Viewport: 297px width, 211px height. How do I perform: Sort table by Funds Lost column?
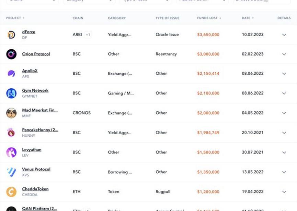click(x=209, y=18)
